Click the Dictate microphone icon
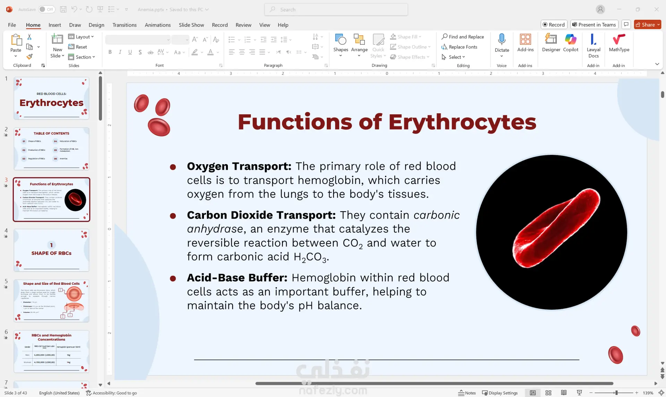Screen dimensions: 666x397 (502, 39)
